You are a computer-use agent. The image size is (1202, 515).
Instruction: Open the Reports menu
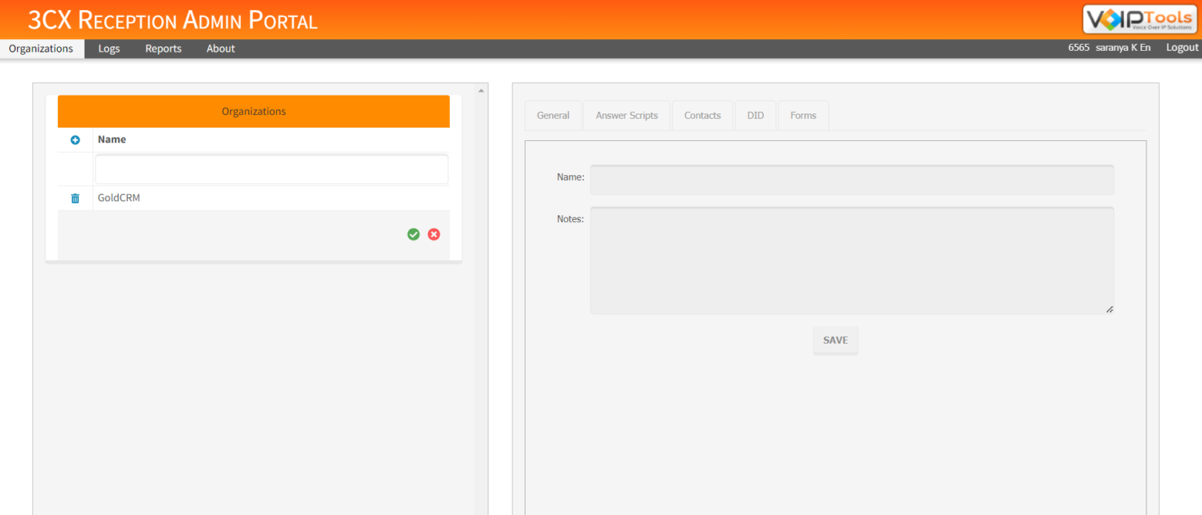pyautogui.click(x=163, y=49)
